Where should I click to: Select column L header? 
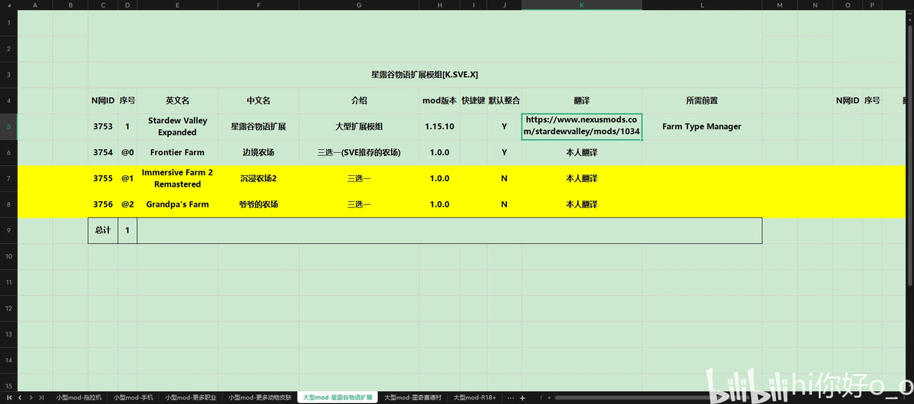(702, 5)
